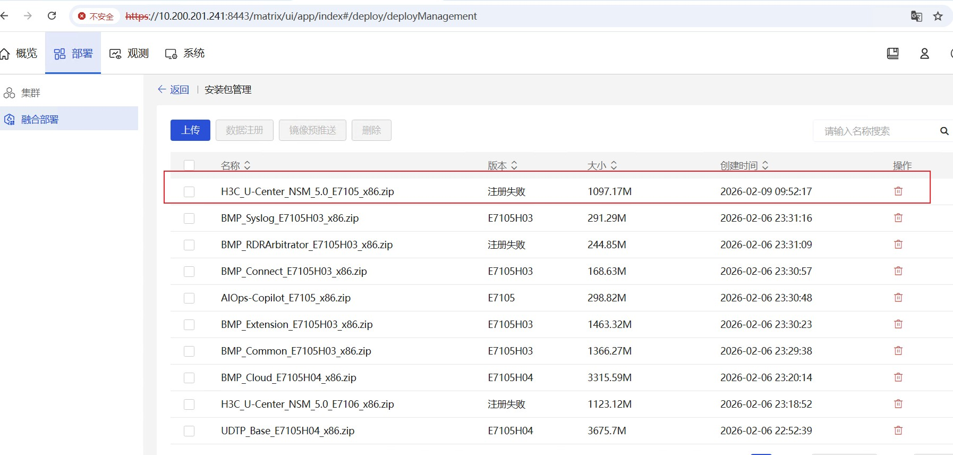The image size is (953, 455).
Task: Switch to the 观测 tab
Action: [129, 54]
